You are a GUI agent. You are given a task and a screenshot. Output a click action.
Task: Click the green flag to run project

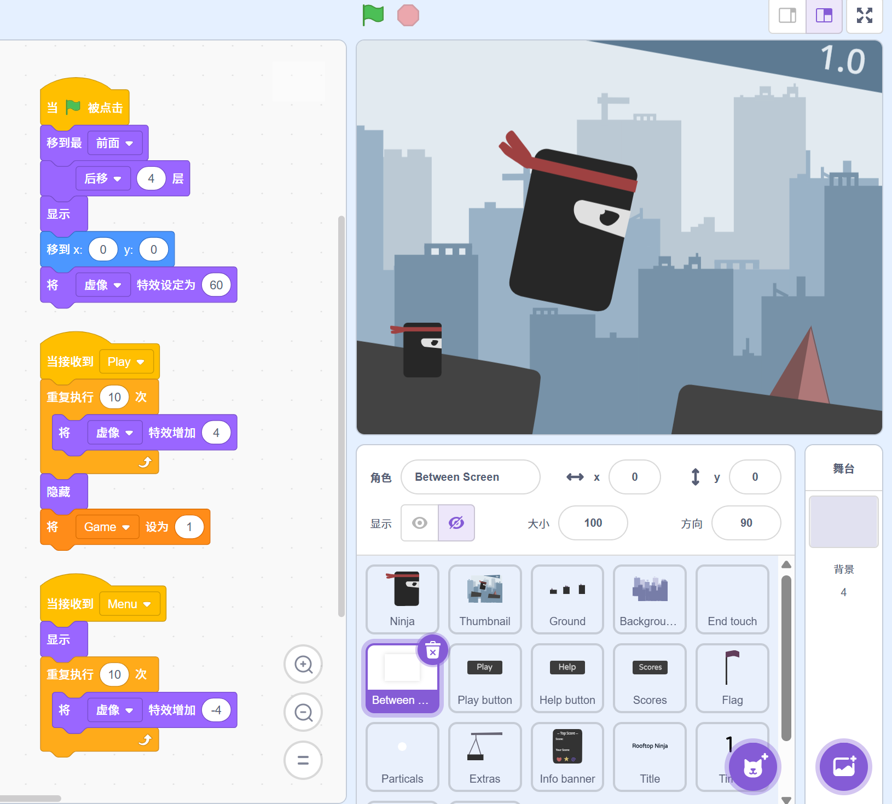tap(373, 15)
